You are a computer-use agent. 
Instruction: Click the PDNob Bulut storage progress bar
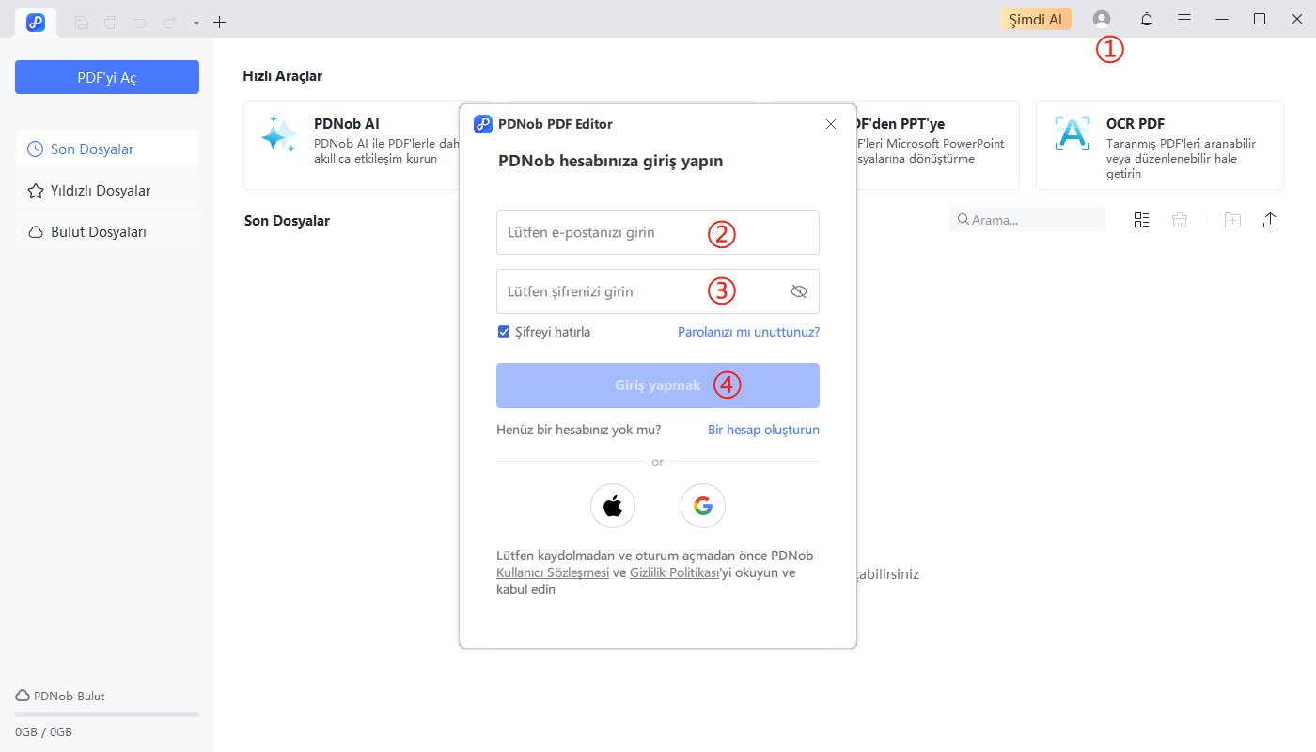(107, 714)
